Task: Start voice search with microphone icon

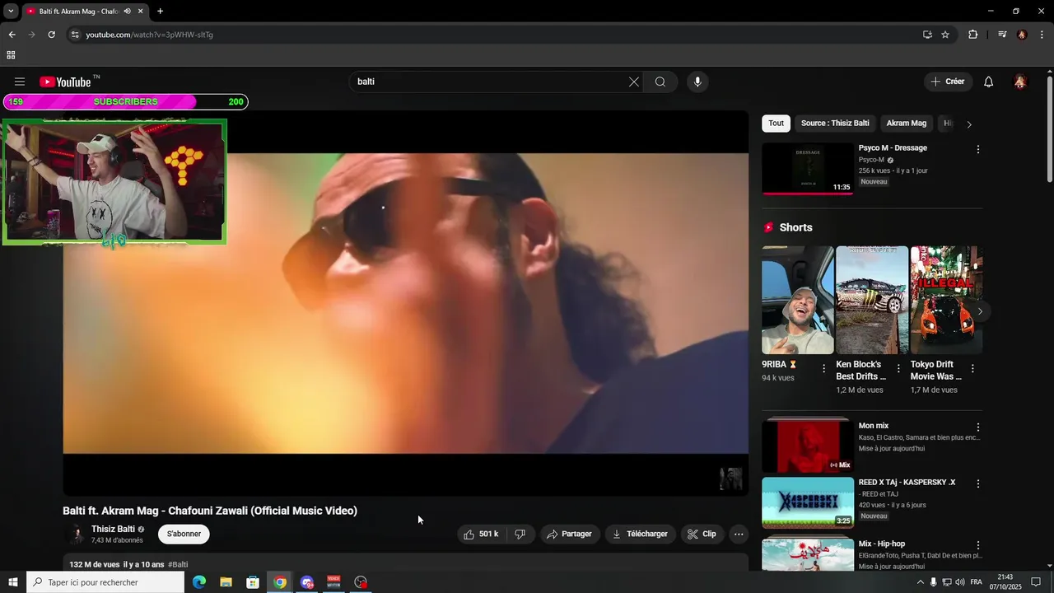Action: [697, 82]
